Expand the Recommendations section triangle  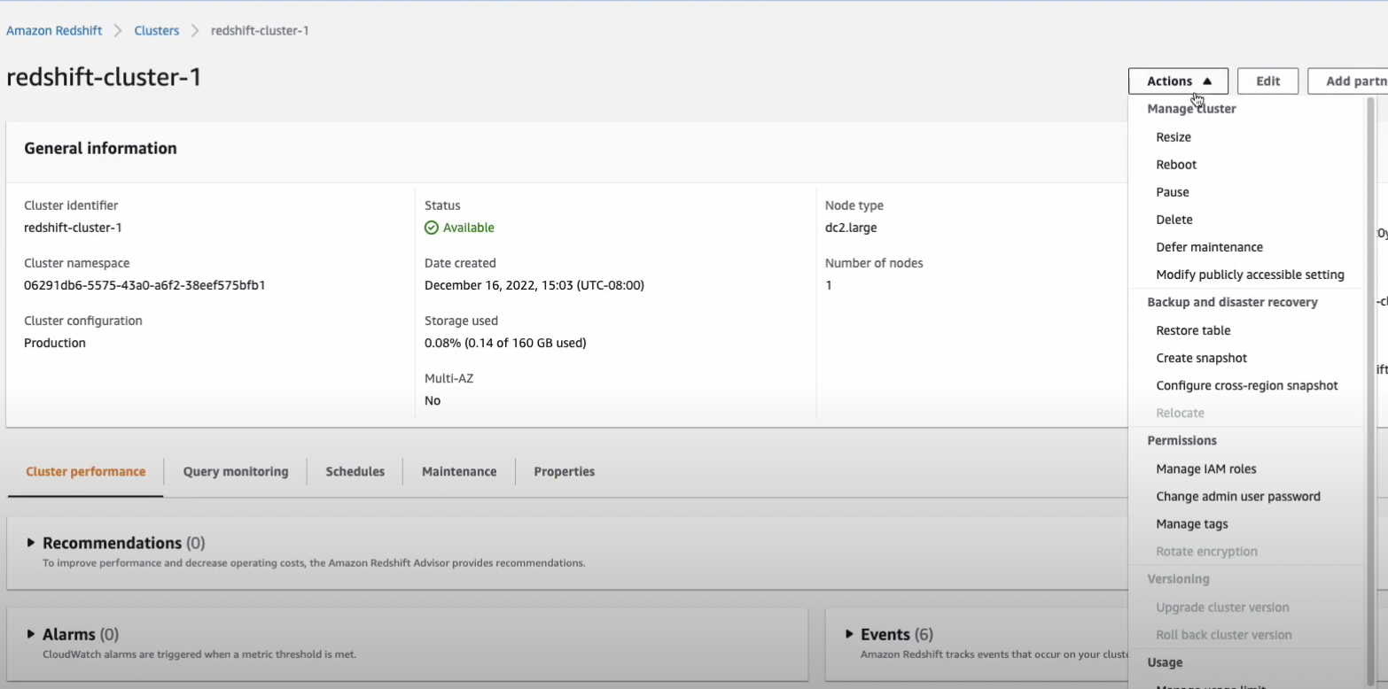point(31,543)
